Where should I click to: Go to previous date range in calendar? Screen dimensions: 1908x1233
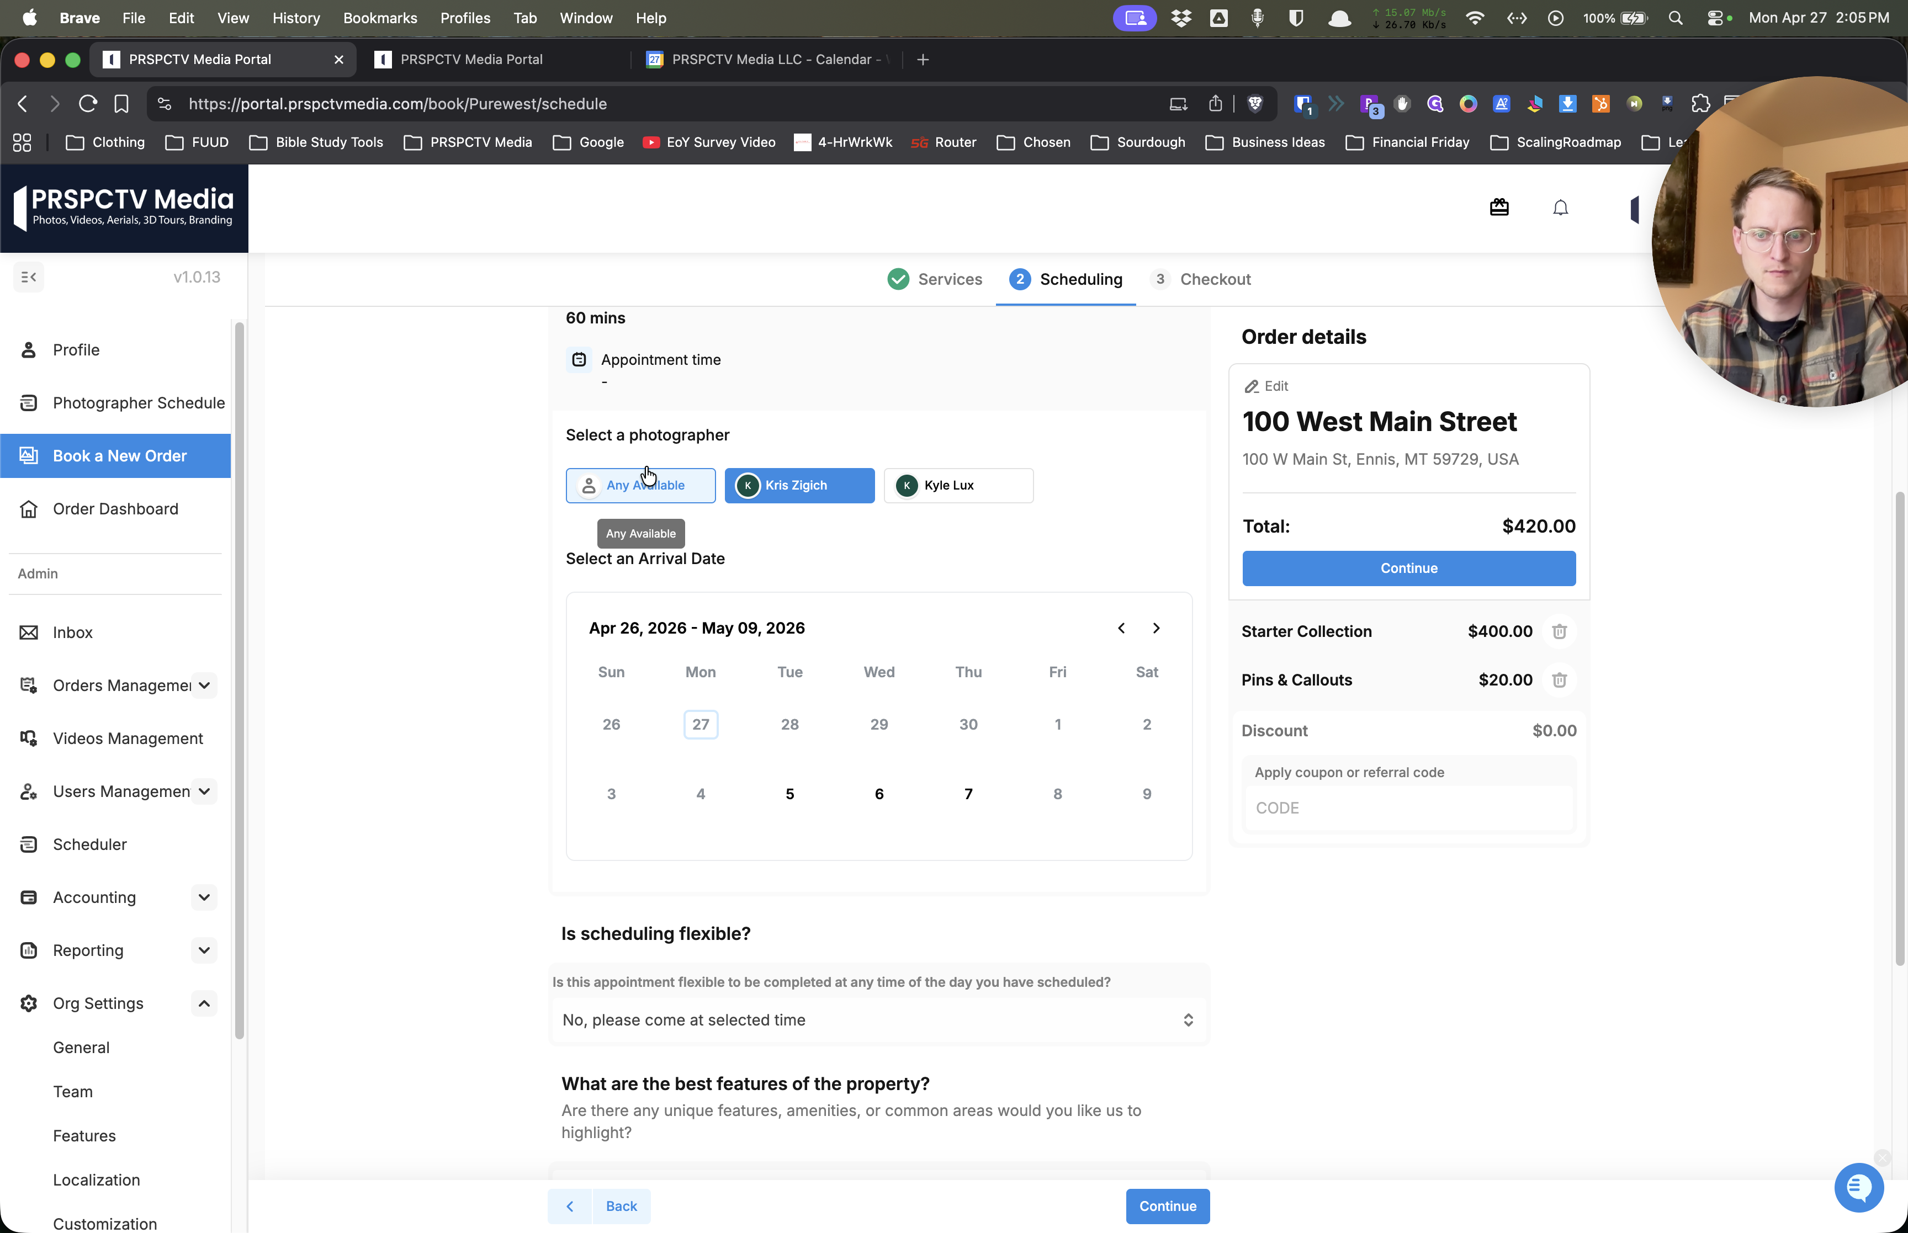tap(1121, 629)
